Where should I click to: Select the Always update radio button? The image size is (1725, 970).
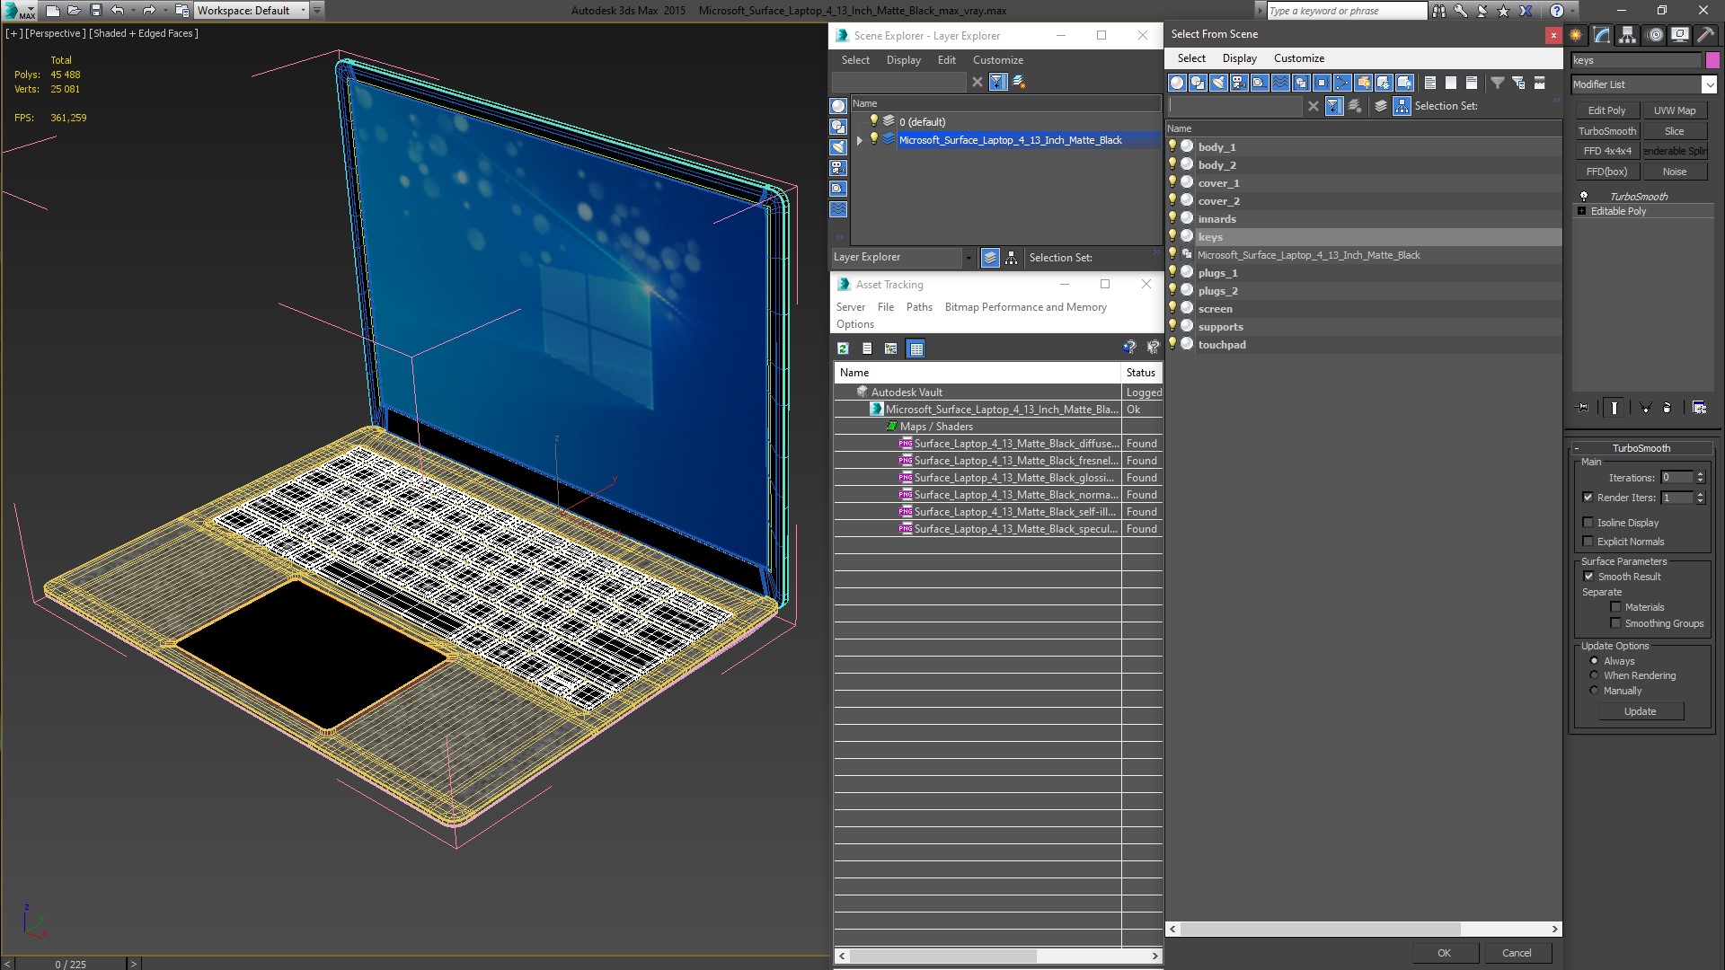(x=1595, y=661)
